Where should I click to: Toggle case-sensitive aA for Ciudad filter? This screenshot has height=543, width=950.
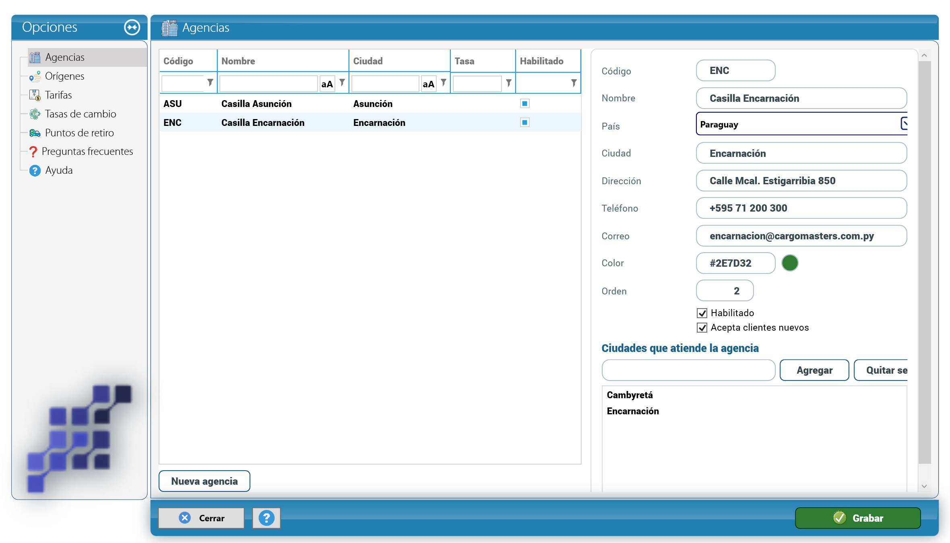click(x=429, y=84)
